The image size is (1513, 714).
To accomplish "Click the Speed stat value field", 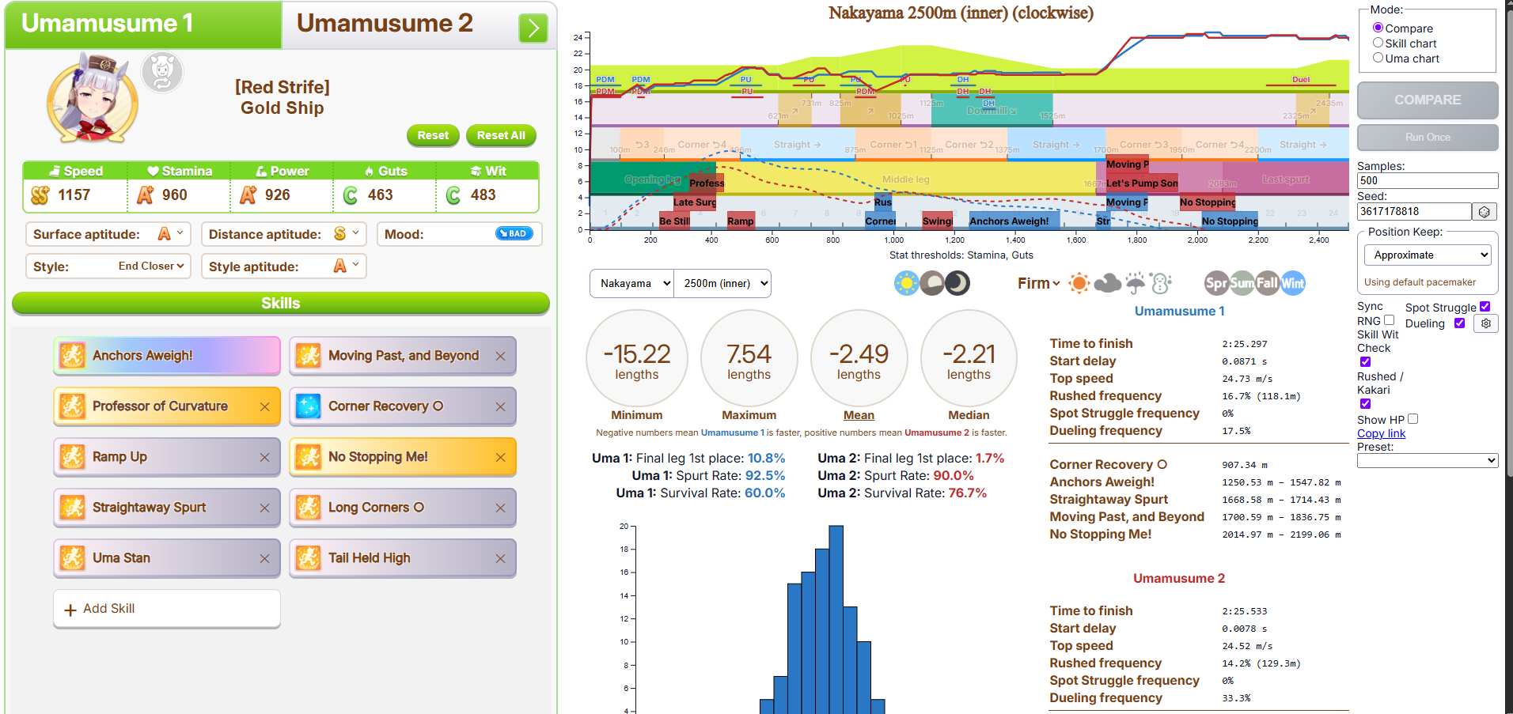I will point(76,195).
